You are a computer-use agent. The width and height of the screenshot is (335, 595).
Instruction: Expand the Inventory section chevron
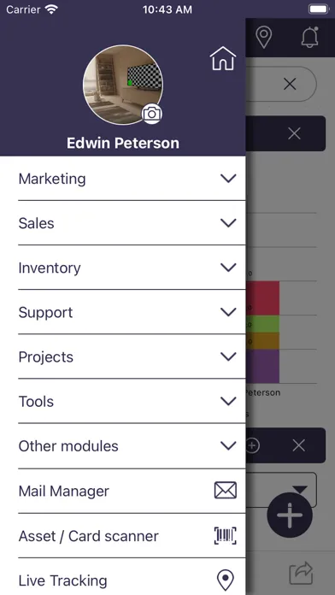[x=228, y=268]
